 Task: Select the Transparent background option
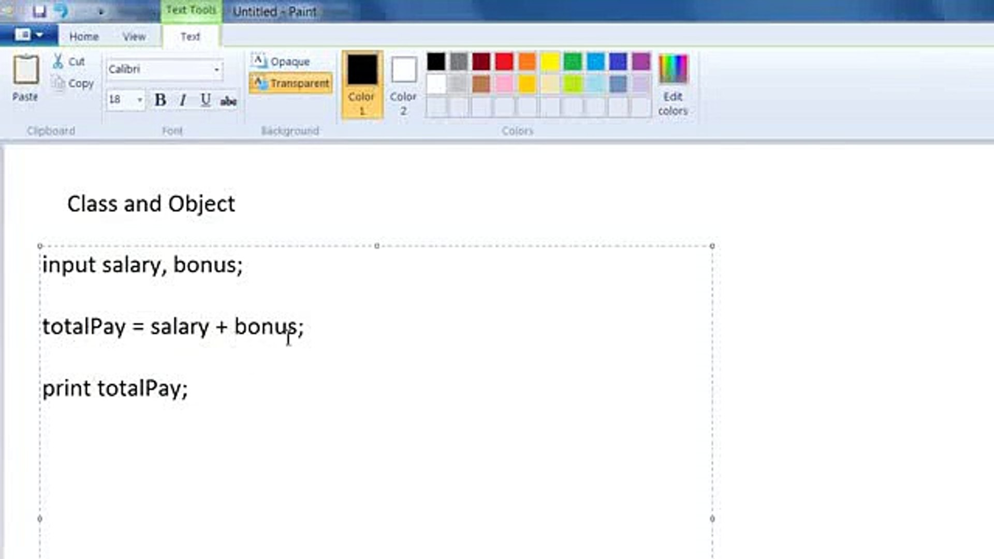291,83
